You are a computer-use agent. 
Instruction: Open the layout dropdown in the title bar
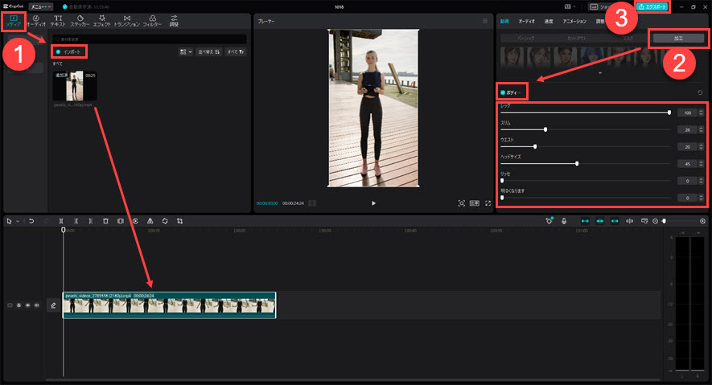click(x=570, y=6)
